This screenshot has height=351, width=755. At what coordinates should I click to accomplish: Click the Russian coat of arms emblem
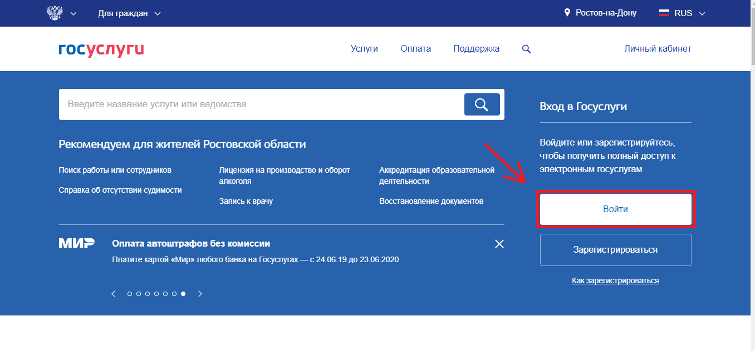[x=55, y=13]
